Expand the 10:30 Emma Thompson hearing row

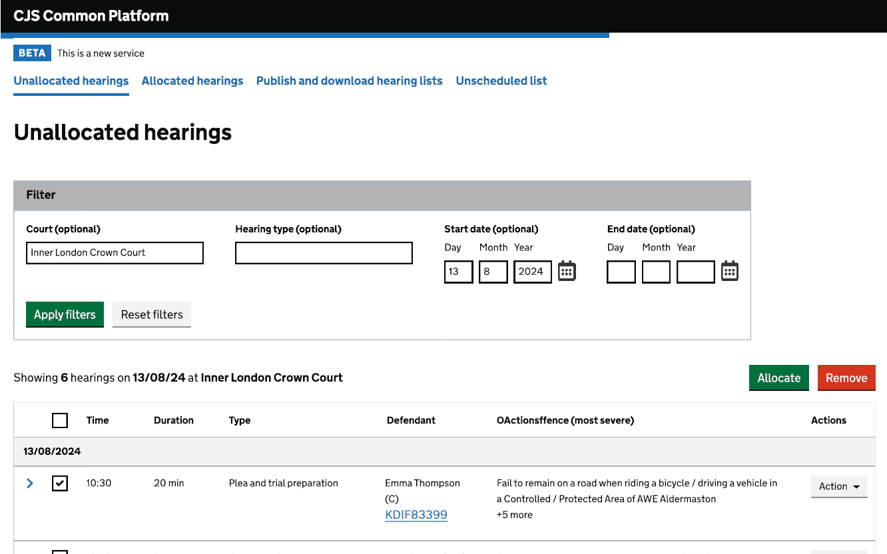(x=30, y=483)
